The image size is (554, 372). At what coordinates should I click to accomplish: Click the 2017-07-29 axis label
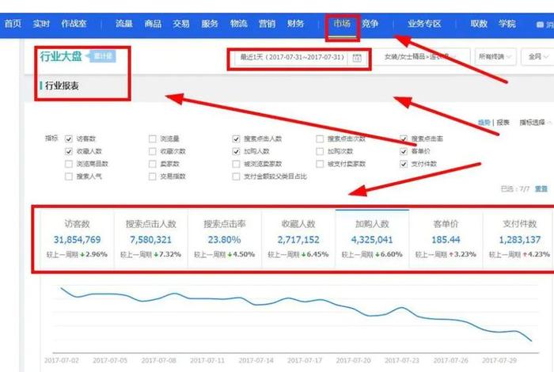499,360
